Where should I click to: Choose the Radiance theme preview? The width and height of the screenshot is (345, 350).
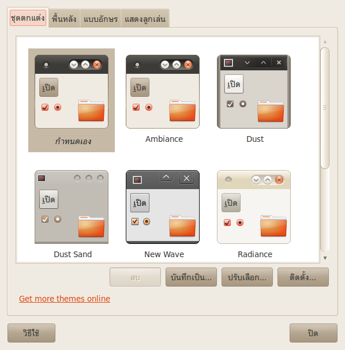click(254, 207)
